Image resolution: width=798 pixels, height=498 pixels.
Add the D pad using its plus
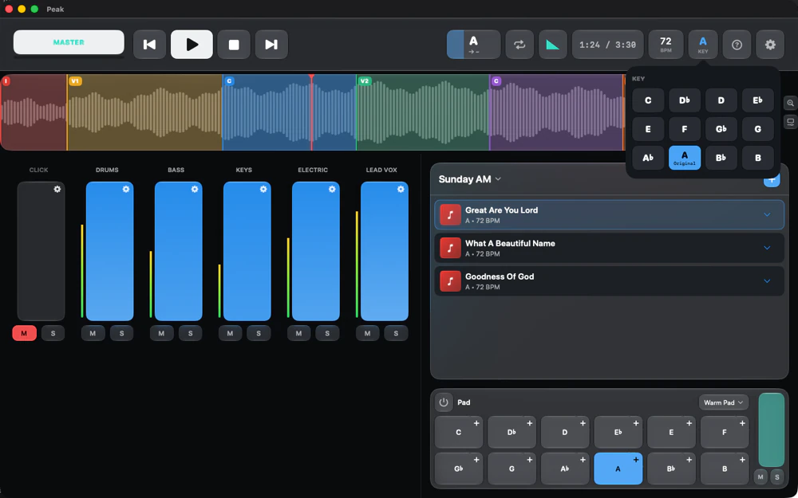point(583,423)
